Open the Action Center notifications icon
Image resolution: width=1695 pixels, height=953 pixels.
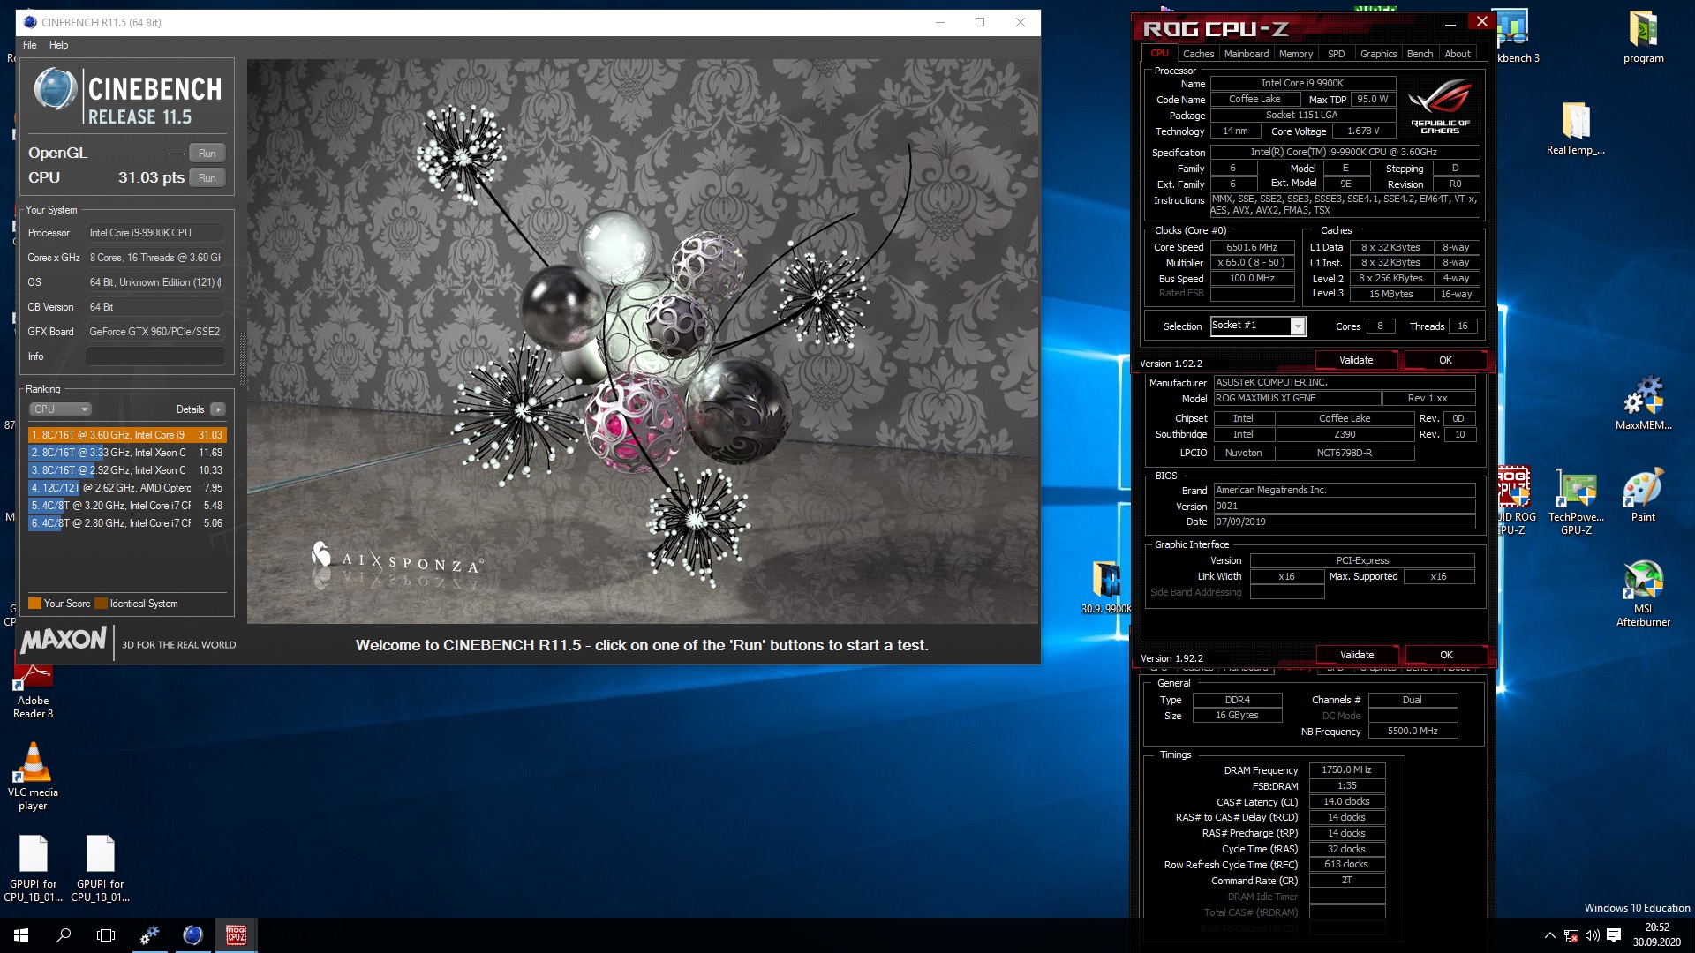click(x=1614, y=935)
